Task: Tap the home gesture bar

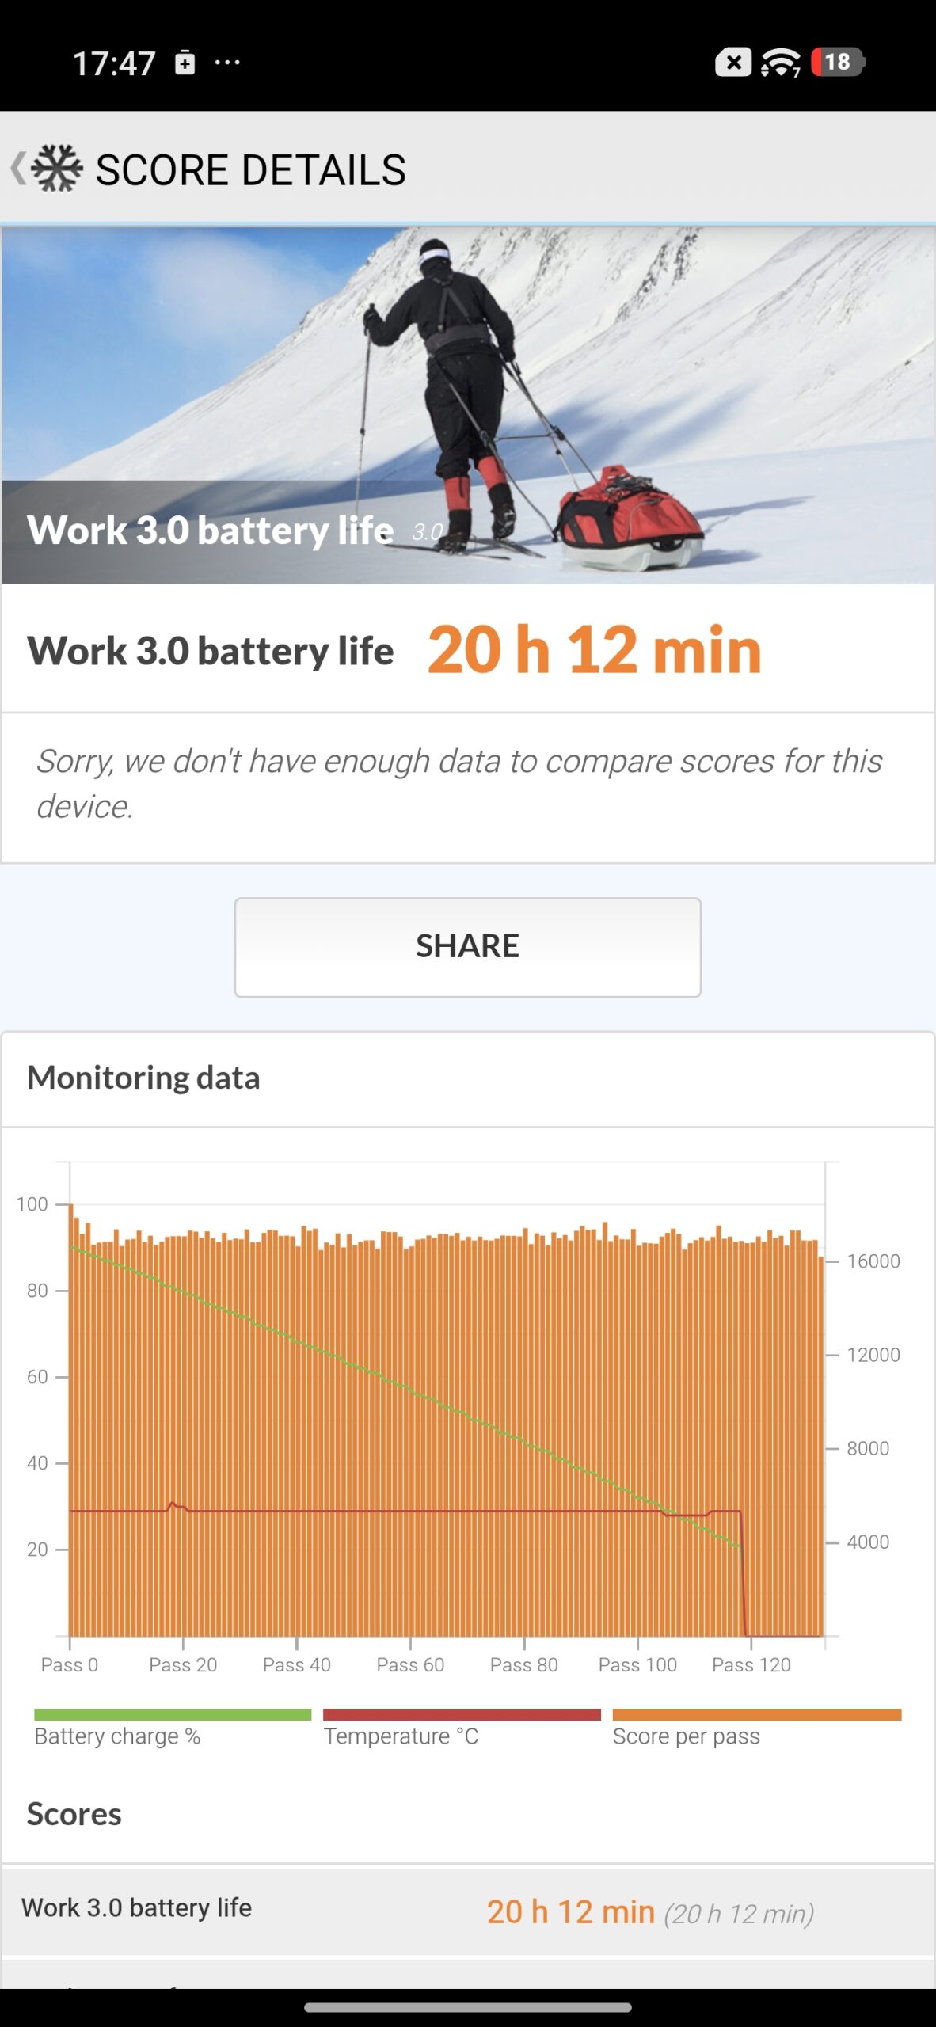Action: tap(467, 2007)
